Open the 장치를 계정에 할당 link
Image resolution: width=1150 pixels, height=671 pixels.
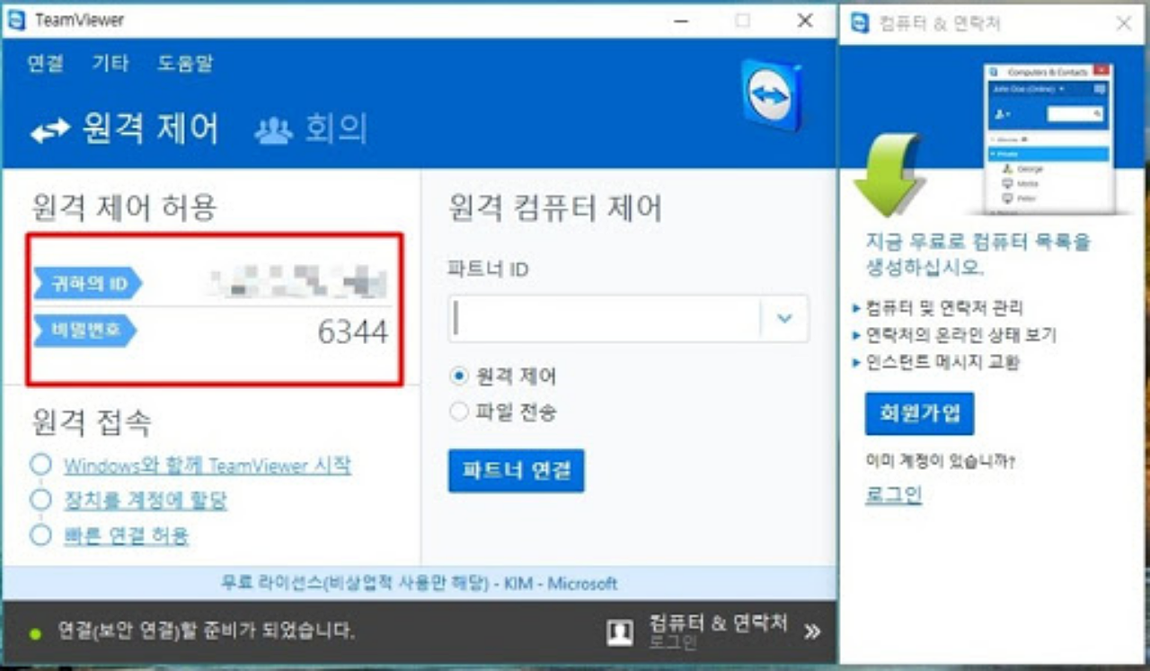point(146,500)
